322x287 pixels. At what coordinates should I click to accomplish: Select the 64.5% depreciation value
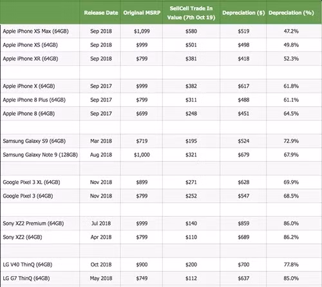tap(291, 114)
